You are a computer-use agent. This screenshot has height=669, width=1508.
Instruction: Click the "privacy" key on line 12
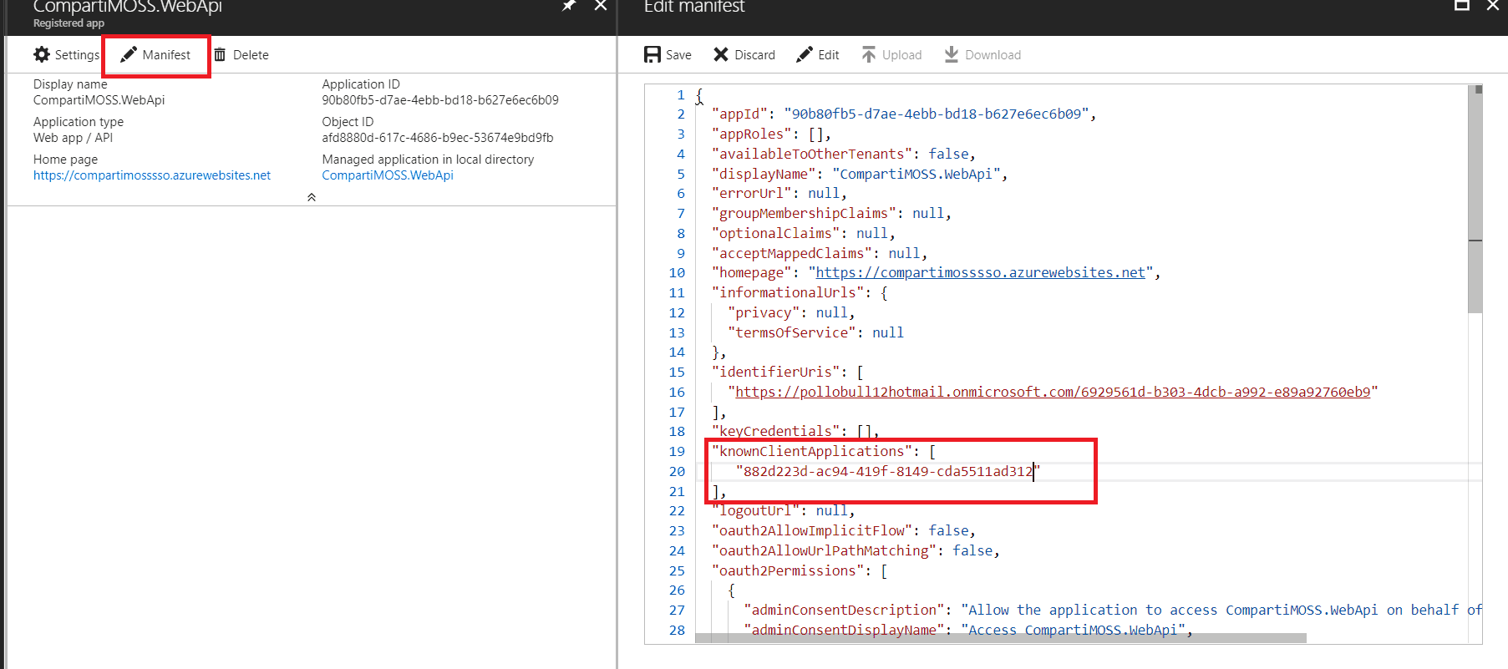(764, 313)
